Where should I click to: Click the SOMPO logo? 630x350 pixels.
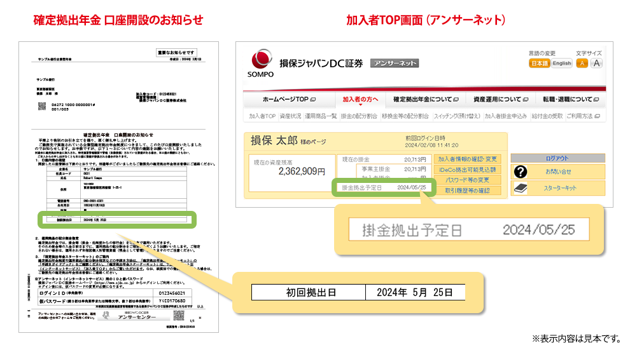(261, 64)
